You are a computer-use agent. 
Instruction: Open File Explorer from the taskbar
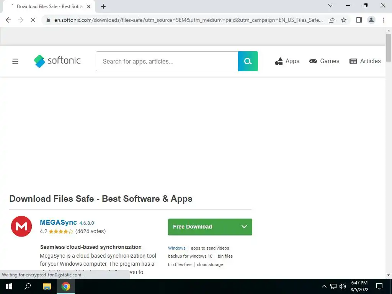click(47, 286)
